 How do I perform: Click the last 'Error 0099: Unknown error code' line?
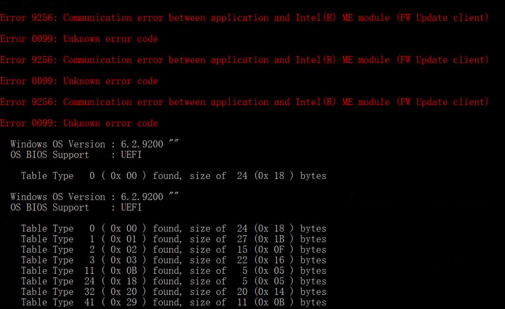tap(79, 123)
